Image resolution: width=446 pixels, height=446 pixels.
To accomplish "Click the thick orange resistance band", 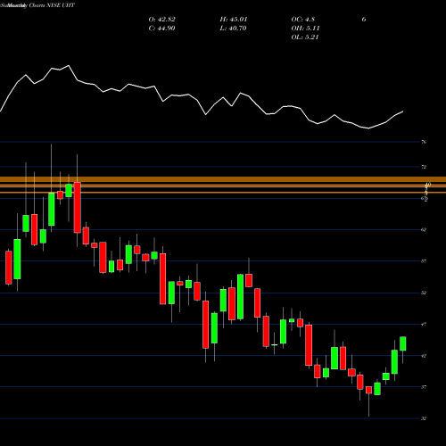I will (x=223, y=179).
